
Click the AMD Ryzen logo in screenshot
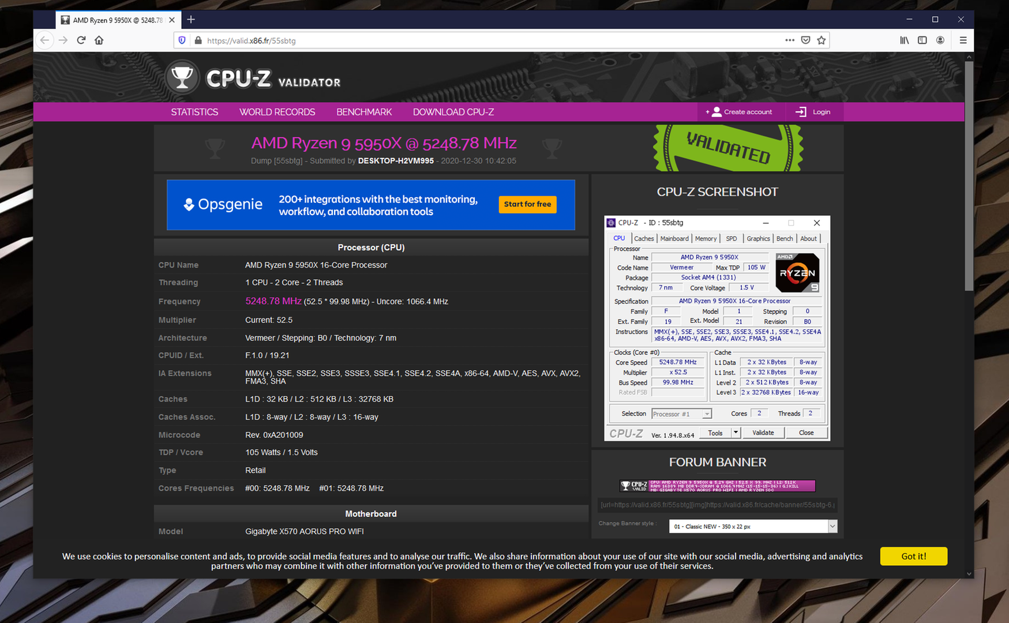click(x=797, y=273)
